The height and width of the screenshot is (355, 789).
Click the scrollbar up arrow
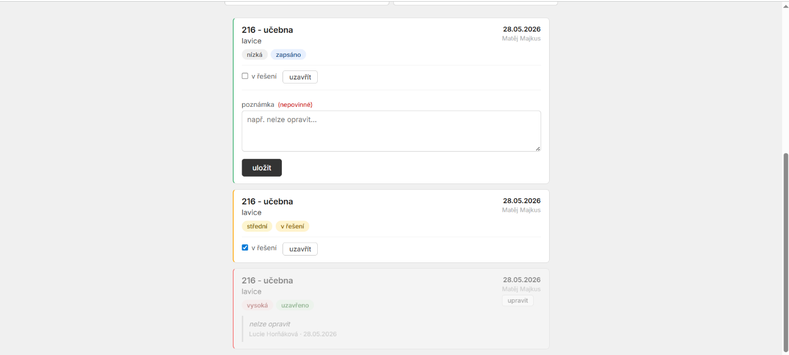point(786,6)
